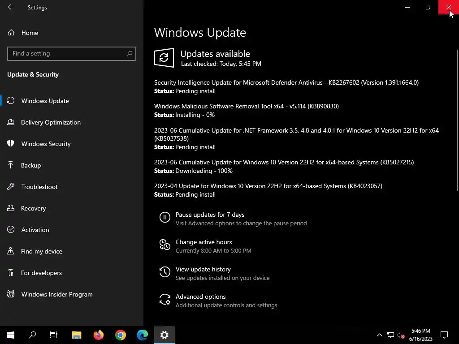459x344 pixels.
Task: Restore down the Settings window
Action: (x=428, y=7)
